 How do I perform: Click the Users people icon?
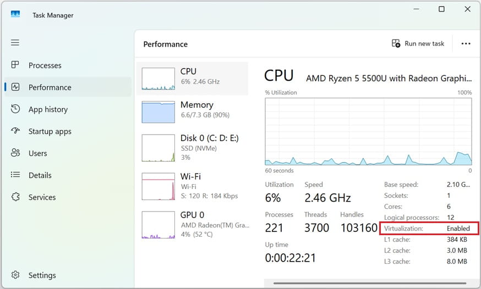point(15,153)
